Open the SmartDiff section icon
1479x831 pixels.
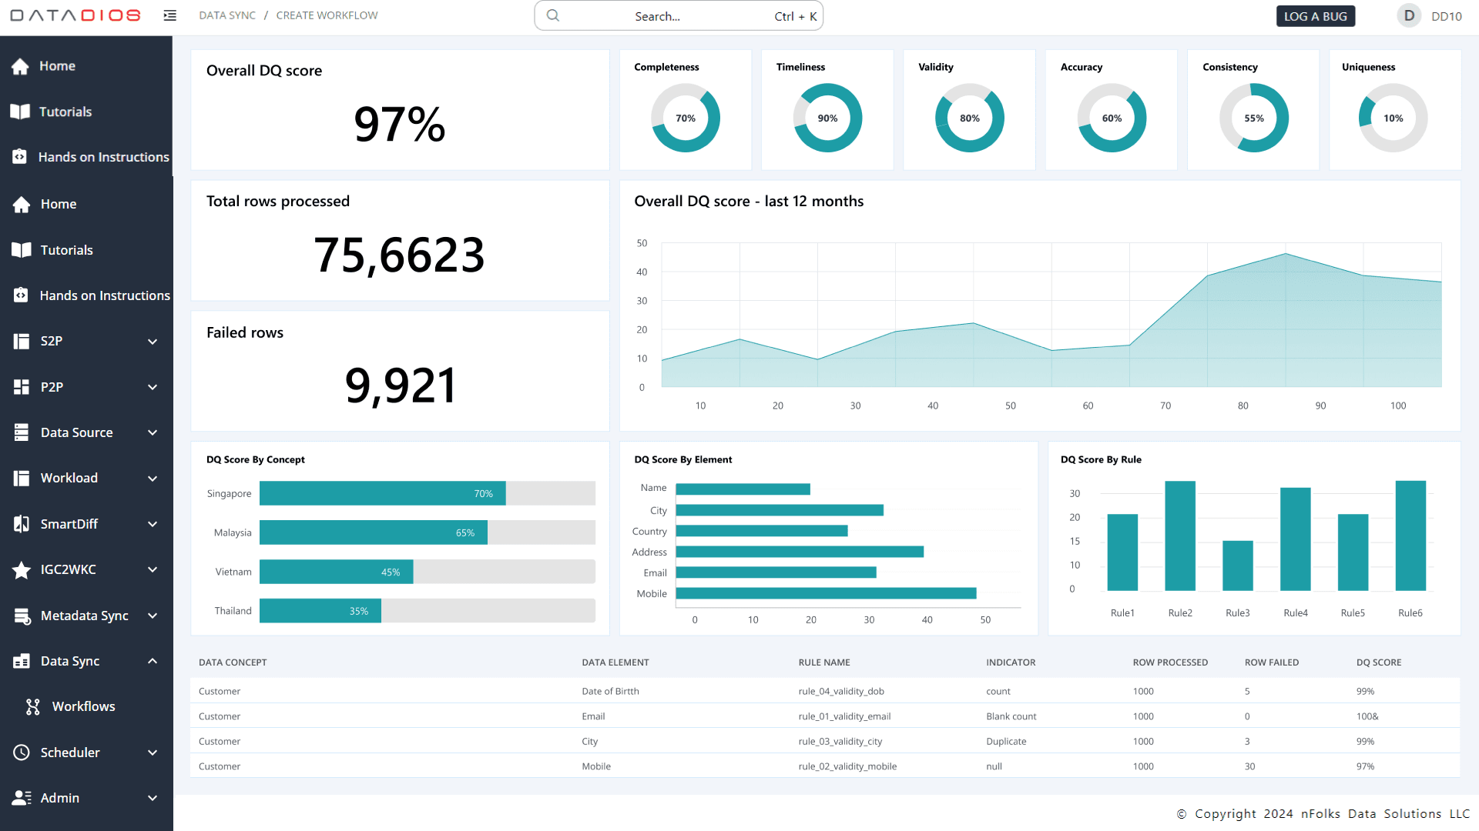point(22,523)
